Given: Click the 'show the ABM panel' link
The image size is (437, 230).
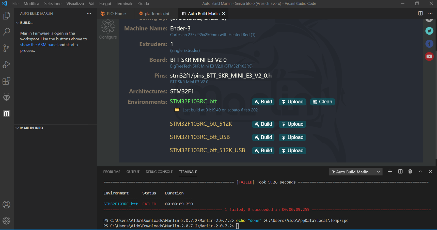Looking at the screenshot, I should tap(39, 45).
